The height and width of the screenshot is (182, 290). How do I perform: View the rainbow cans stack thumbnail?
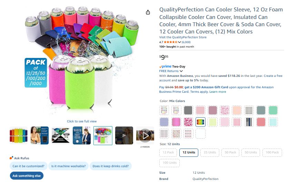coord(18,135)
